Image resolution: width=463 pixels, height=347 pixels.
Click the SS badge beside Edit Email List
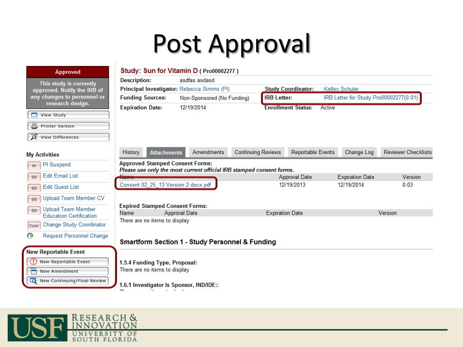[34, 177]
